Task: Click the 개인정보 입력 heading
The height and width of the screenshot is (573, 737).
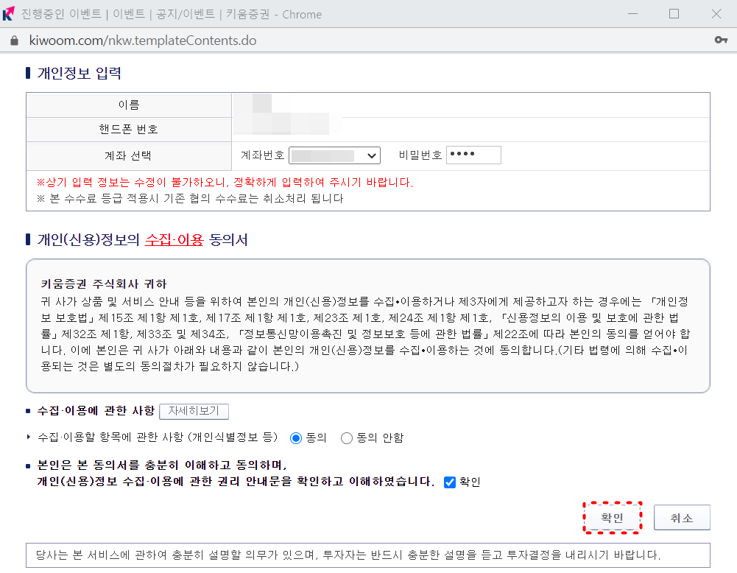Action: click(79, 74)
